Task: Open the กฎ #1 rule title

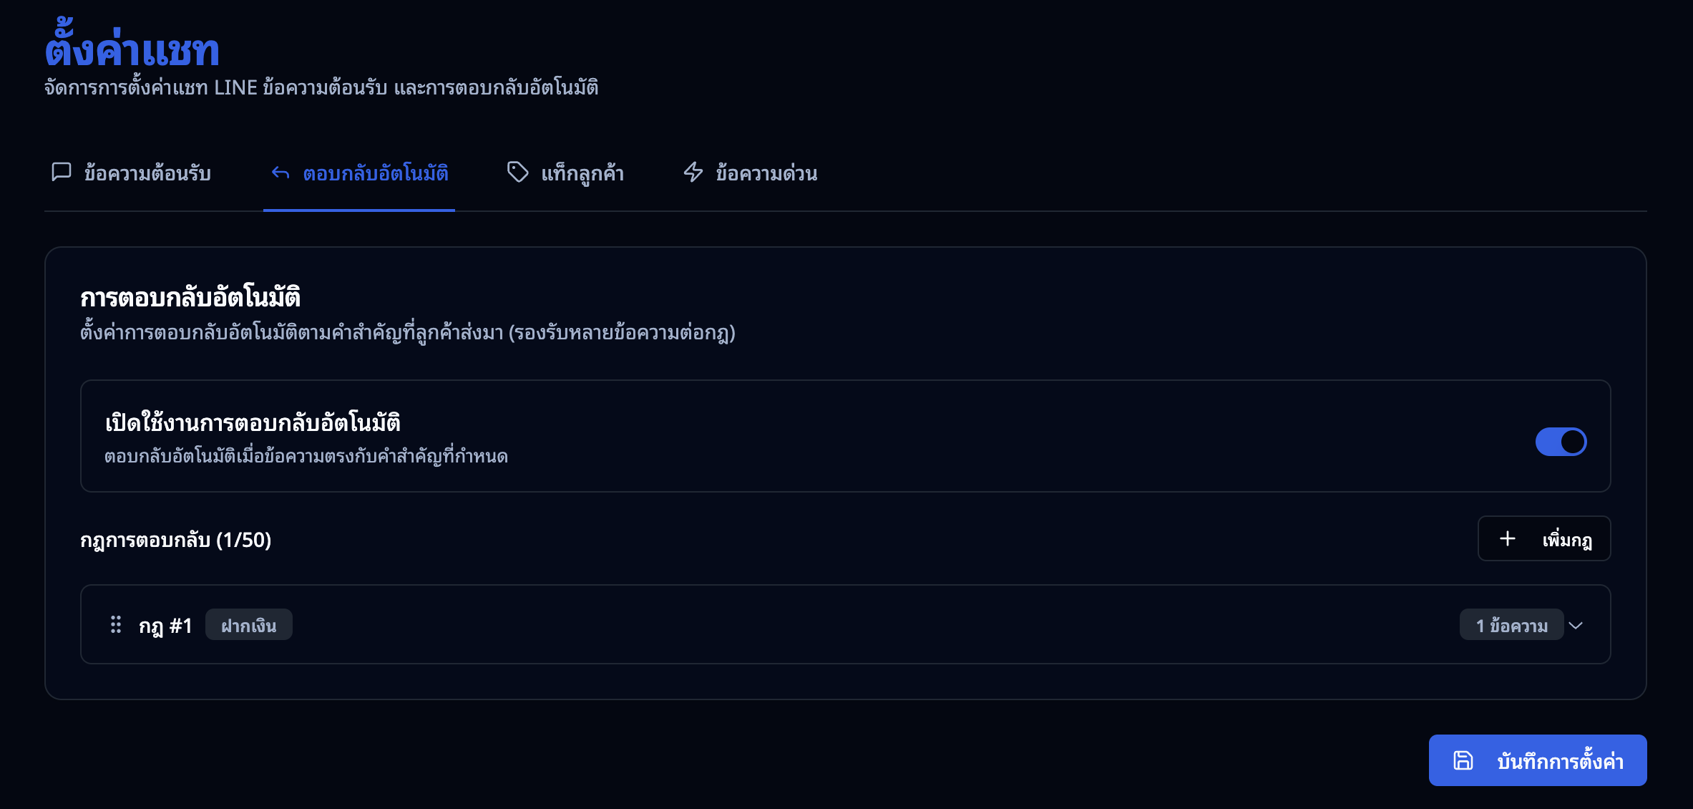Action: (x=165, y=626)
